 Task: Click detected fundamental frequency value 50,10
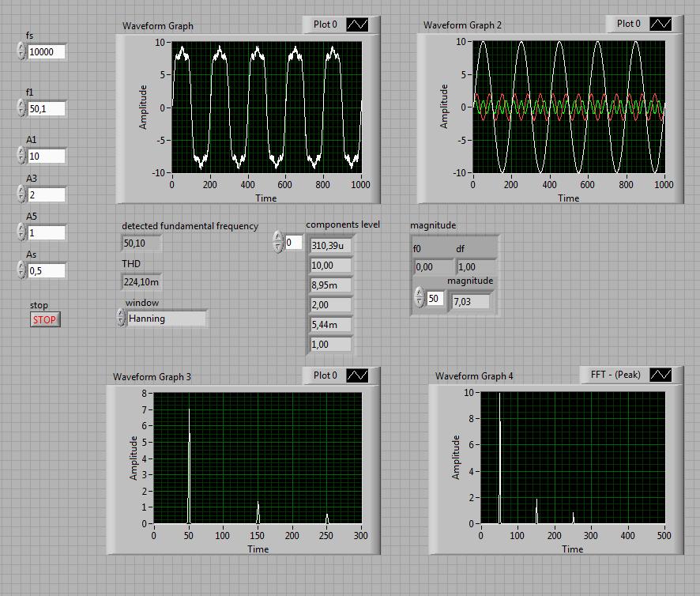click(141, 243)
